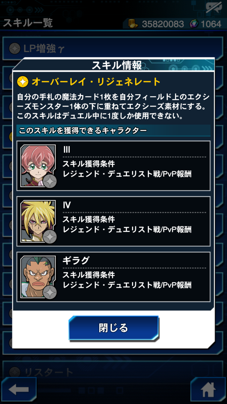Open the LP増強γ skill entry
The image size is (227, 404).
tap(113, 48)
